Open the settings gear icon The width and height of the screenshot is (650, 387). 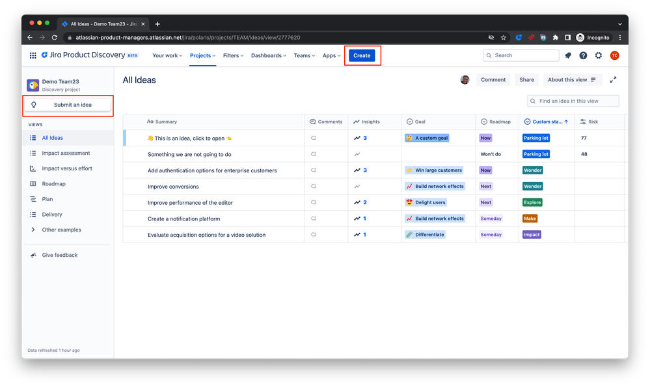tap(599, 55)
